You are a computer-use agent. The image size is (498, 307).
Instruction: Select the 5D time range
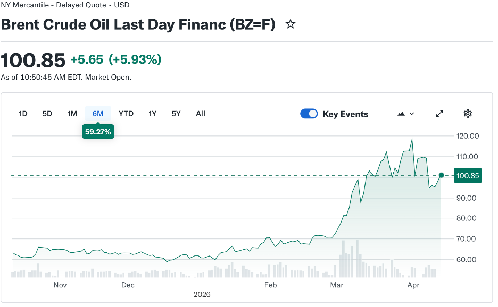click(47, 114)
